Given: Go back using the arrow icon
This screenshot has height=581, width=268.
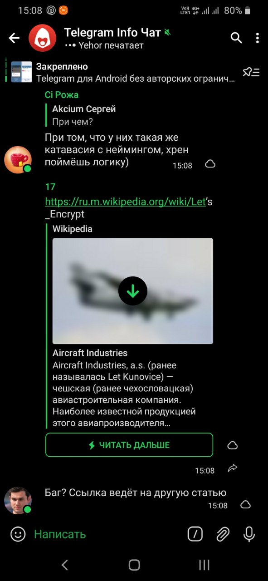Looking at the screenshot, I should 15,38.
